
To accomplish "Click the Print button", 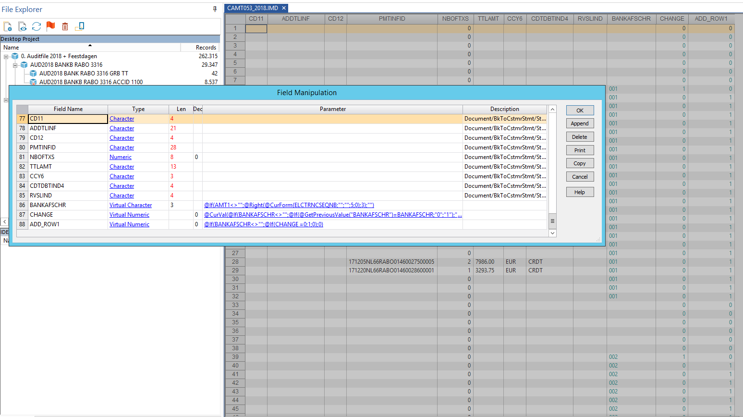I will click(x=579, y=150).
